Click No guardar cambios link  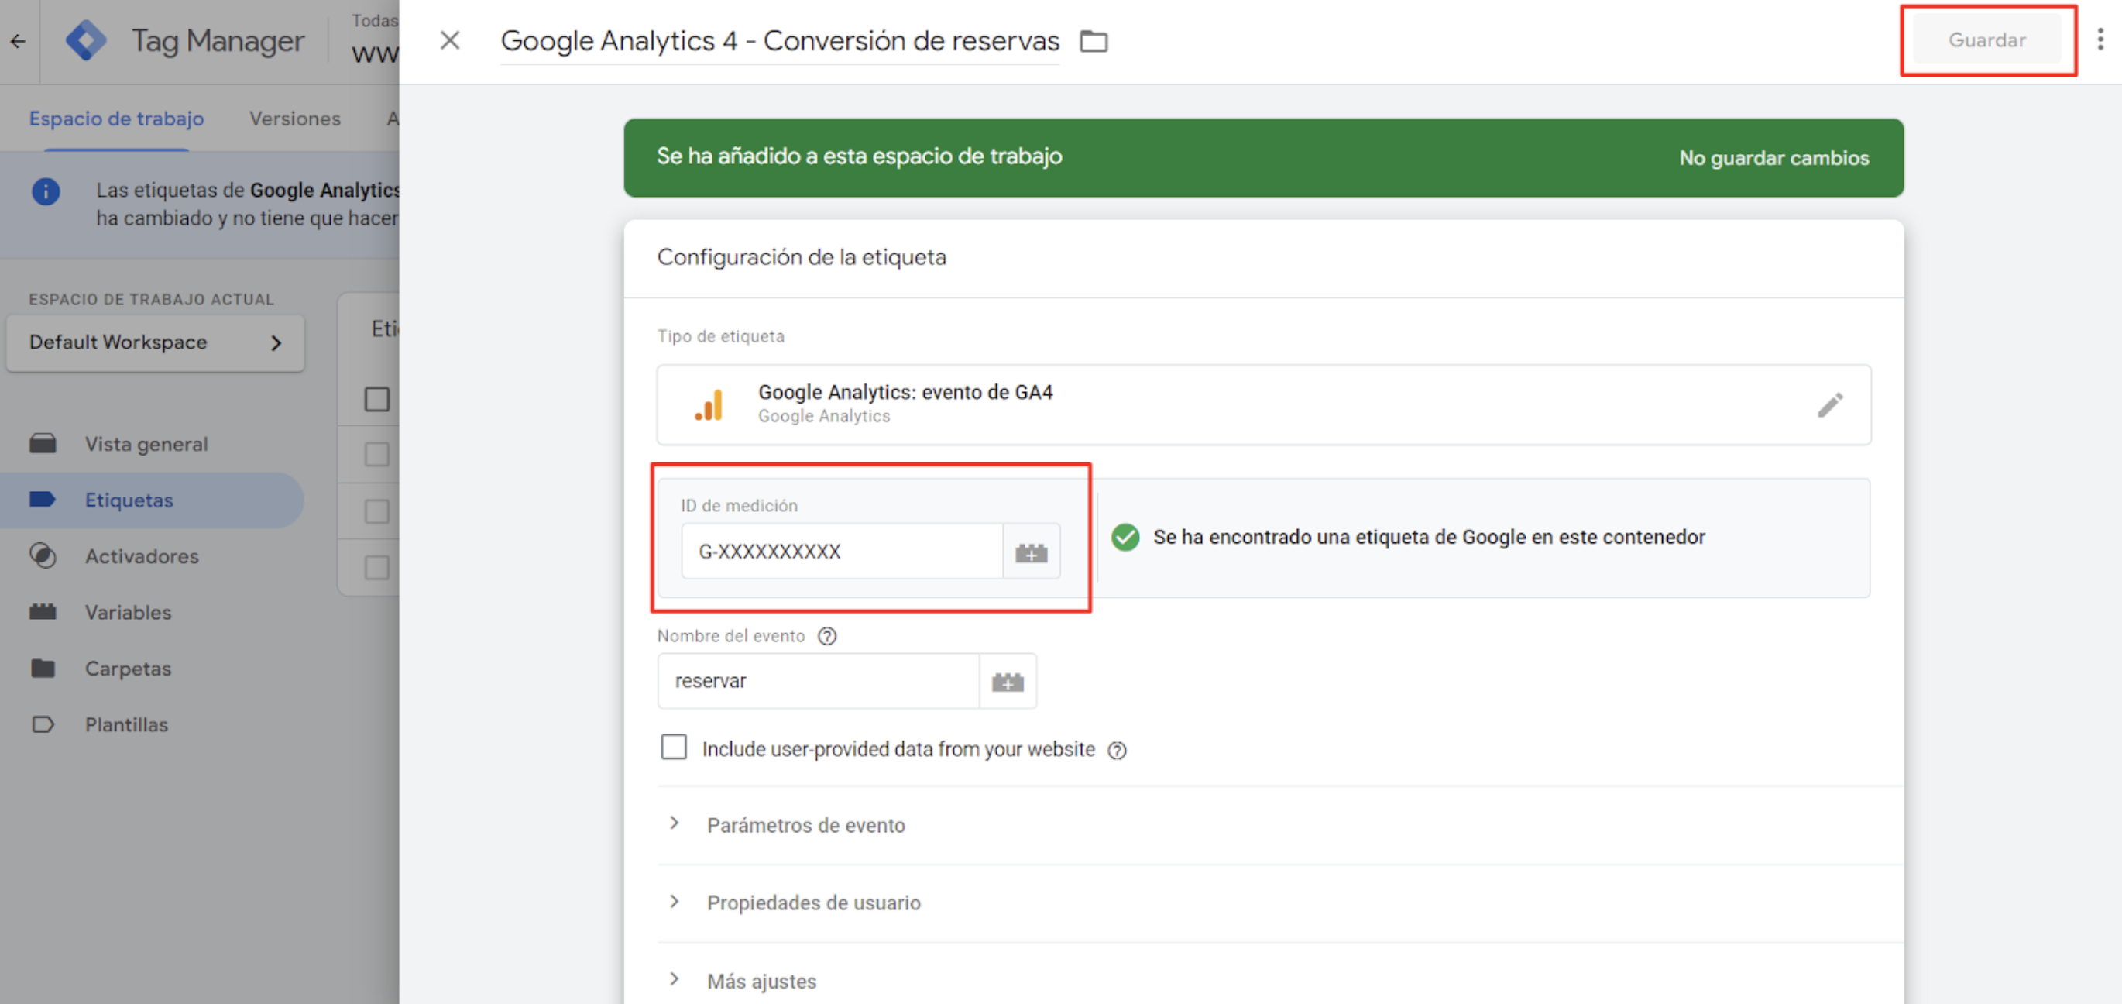coord(1773,157)
